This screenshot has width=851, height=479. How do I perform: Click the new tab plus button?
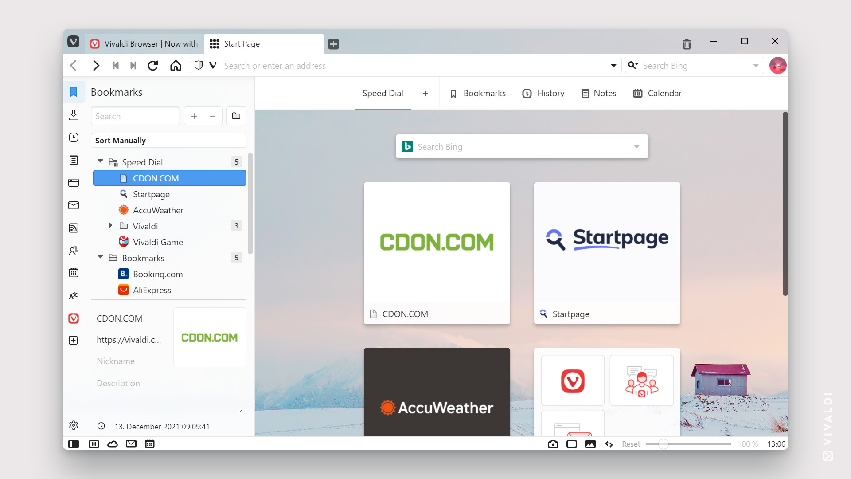pyautogui.click(x=333, y=44)
